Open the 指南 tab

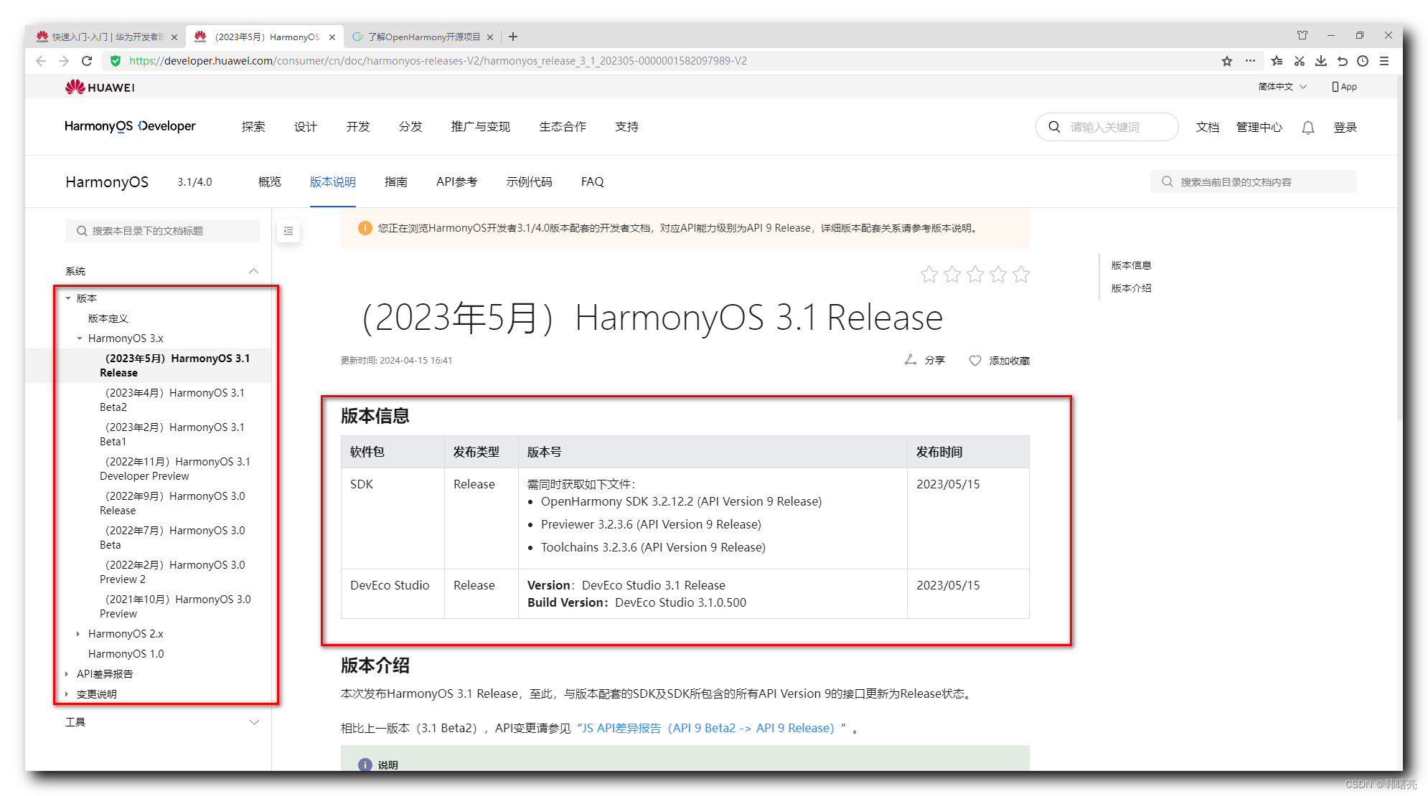[x=396, y=182]
